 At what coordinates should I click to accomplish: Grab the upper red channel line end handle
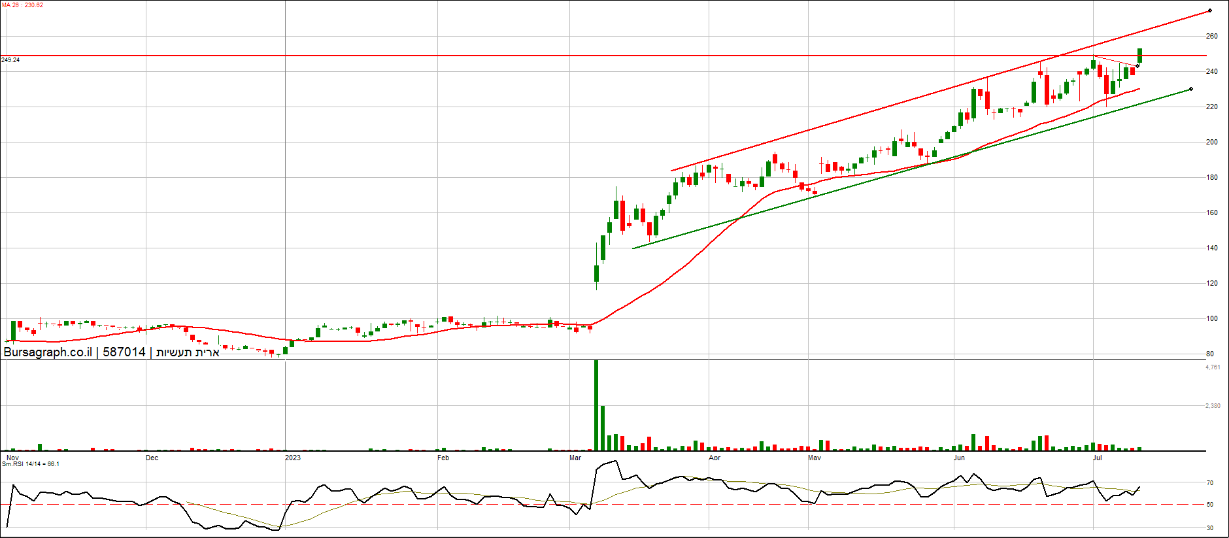click(x=1210, y=11)
